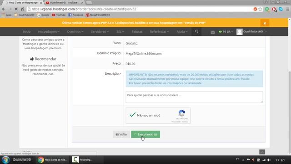
Task: Click the Gratuito plan value
Action: tap(131, 43)
